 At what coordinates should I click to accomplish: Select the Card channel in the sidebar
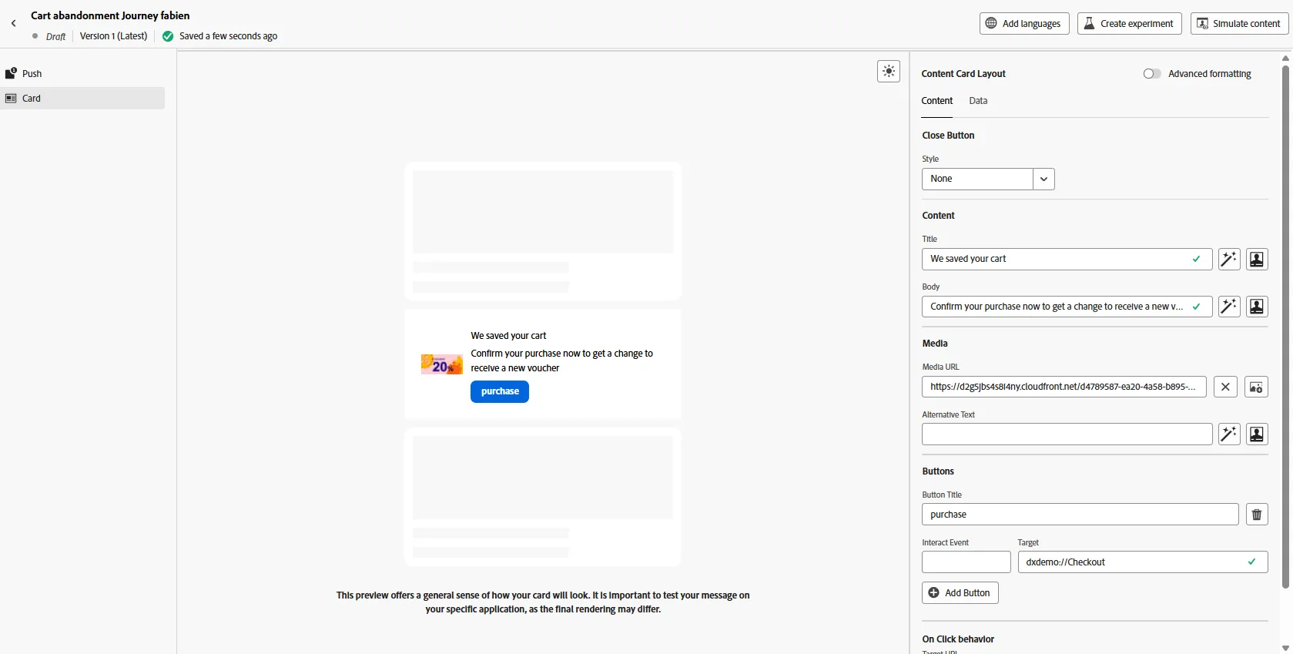(x=82, y=98)
